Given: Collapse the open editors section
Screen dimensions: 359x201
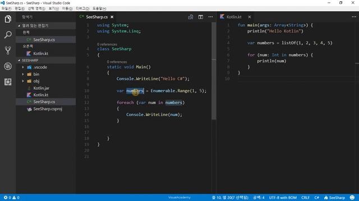Looking at the screenshot, I should pyautogui.click(x=45, y=26).
